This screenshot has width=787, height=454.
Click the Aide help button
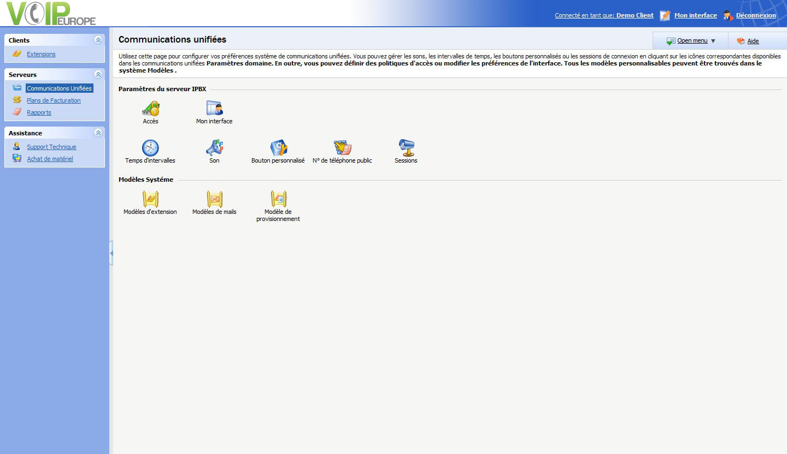pyautogui.click(x=753, y=41)
